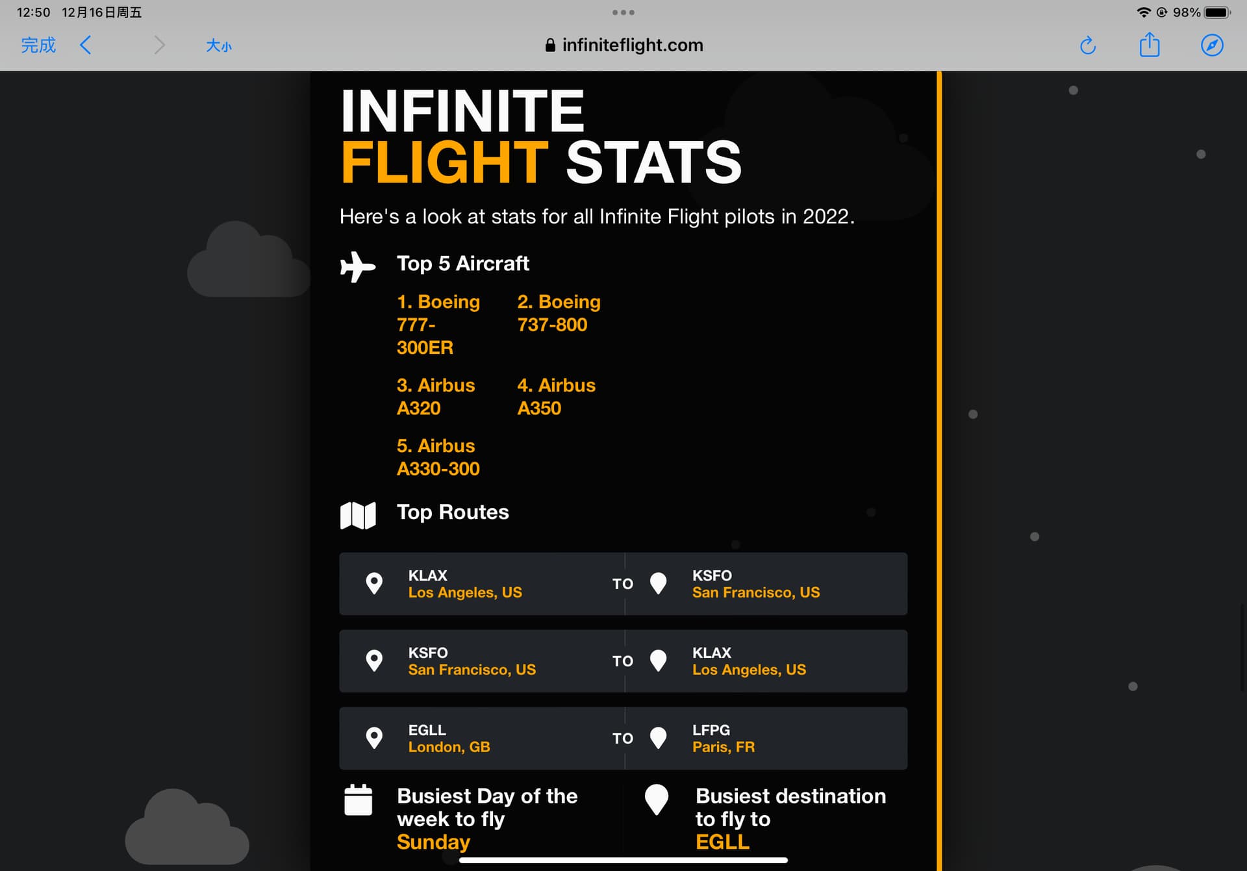
Task: Tap the Boeing 777-300ER aircraft entry
Action: [x=438, y=324]
